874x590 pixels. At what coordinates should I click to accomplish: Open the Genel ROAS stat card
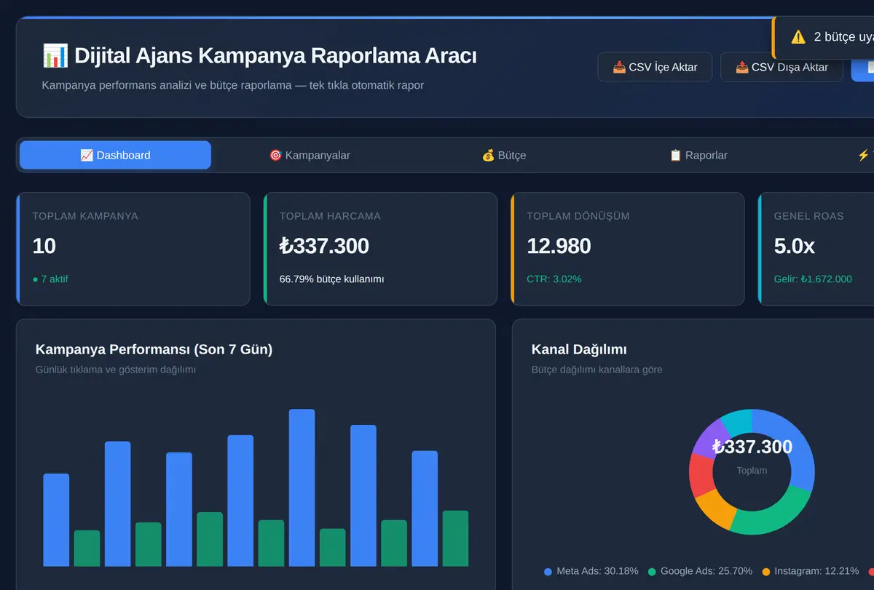pyautogui.click(x=816, y=249)
